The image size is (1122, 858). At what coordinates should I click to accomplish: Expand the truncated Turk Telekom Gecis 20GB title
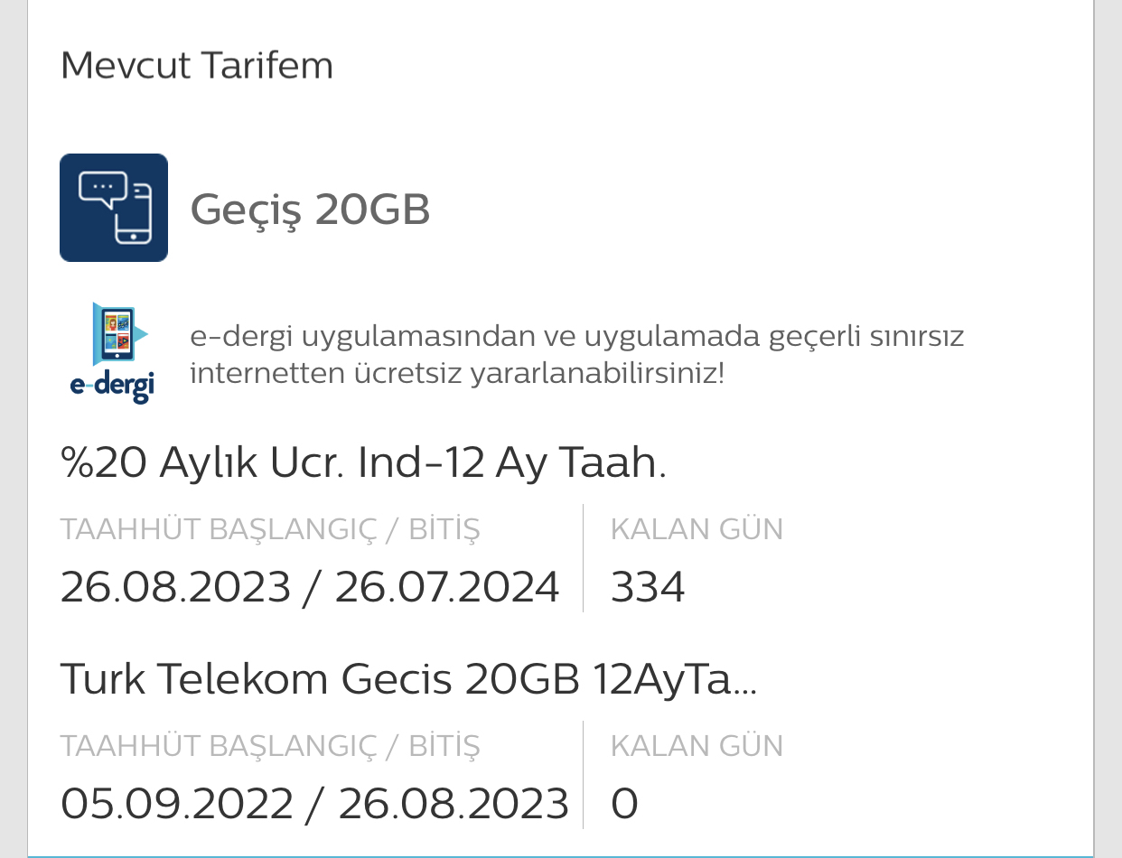click(x=408, y=680)
